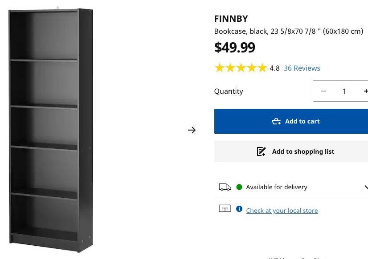The width and height of the screenshot is (368, 259).
Task: Click the blue info icon
Action: click(x=239, y=209)
